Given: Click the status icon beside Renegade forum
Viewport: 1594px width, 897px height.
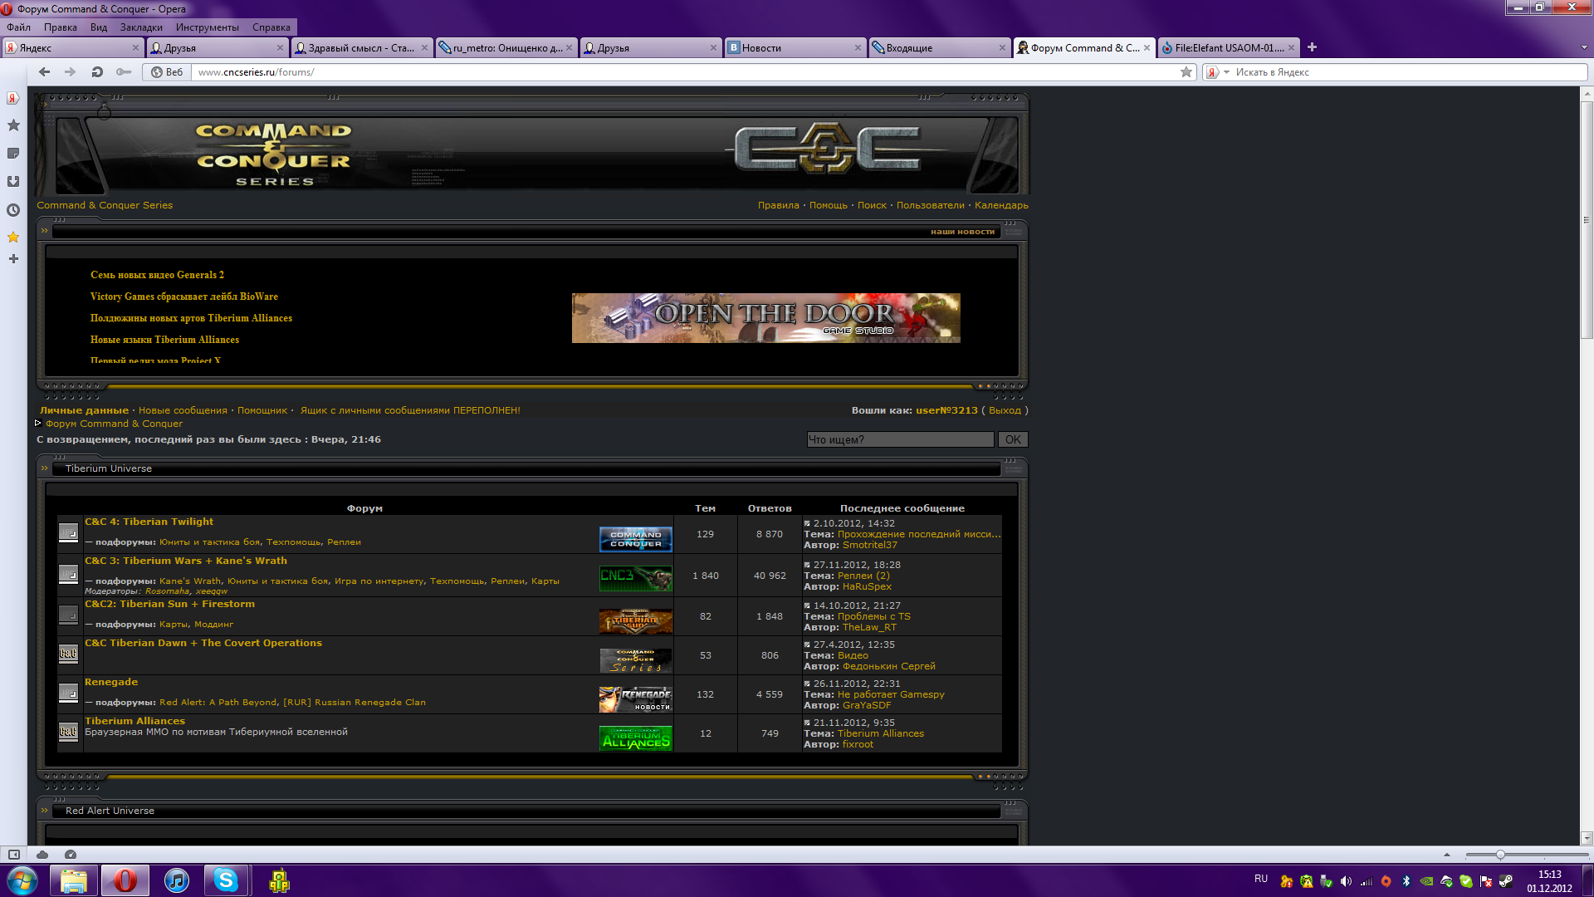Looking at the screenshot, I should [68, 694].
